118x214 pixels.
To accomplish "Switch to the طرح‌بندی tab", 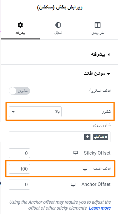I will (98, 29).
